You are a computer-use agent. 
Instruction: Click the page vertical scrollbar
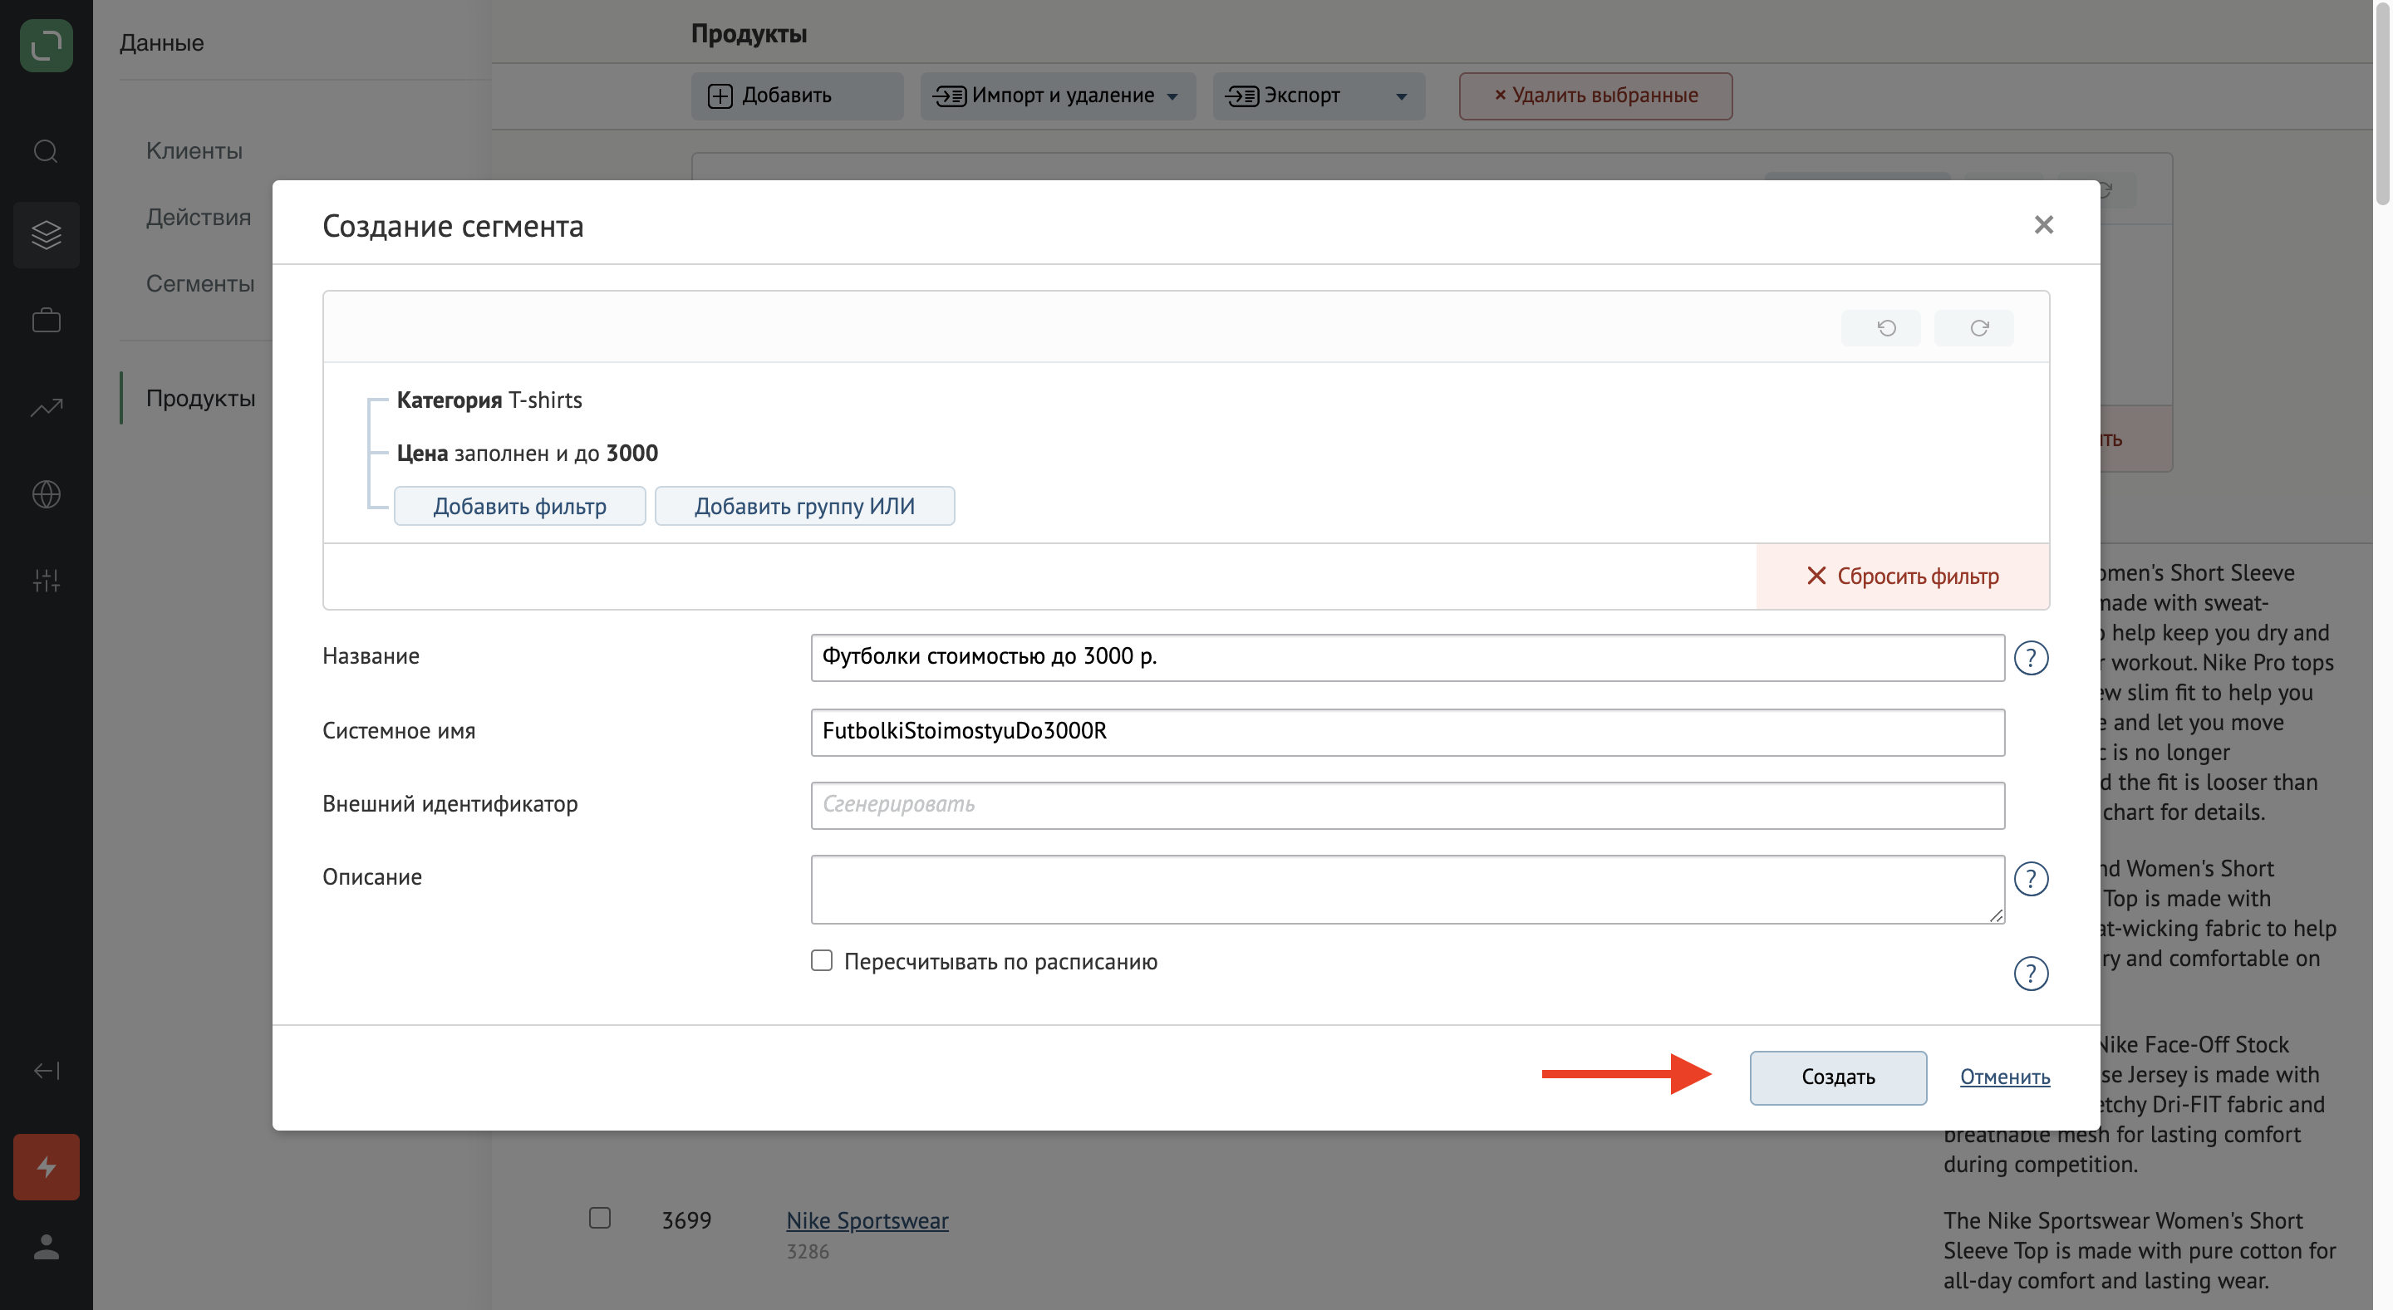click(x=2383, y=102)
